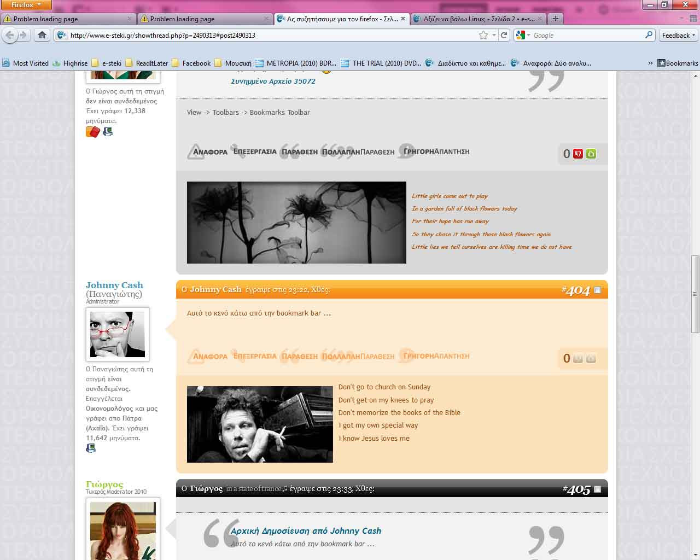This screenshot has height=560, width=700.
Task: Click thumbs-up icon in post #404
Action: pyautogui.click(x=591, y=359)
